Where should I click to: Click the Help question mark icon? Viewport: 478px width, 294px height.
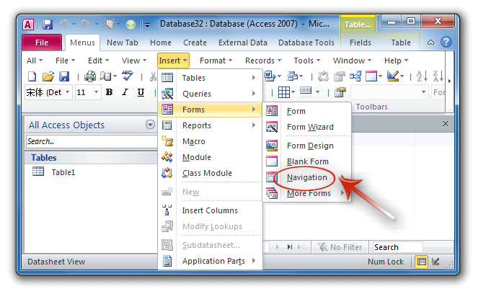(446, 42)
